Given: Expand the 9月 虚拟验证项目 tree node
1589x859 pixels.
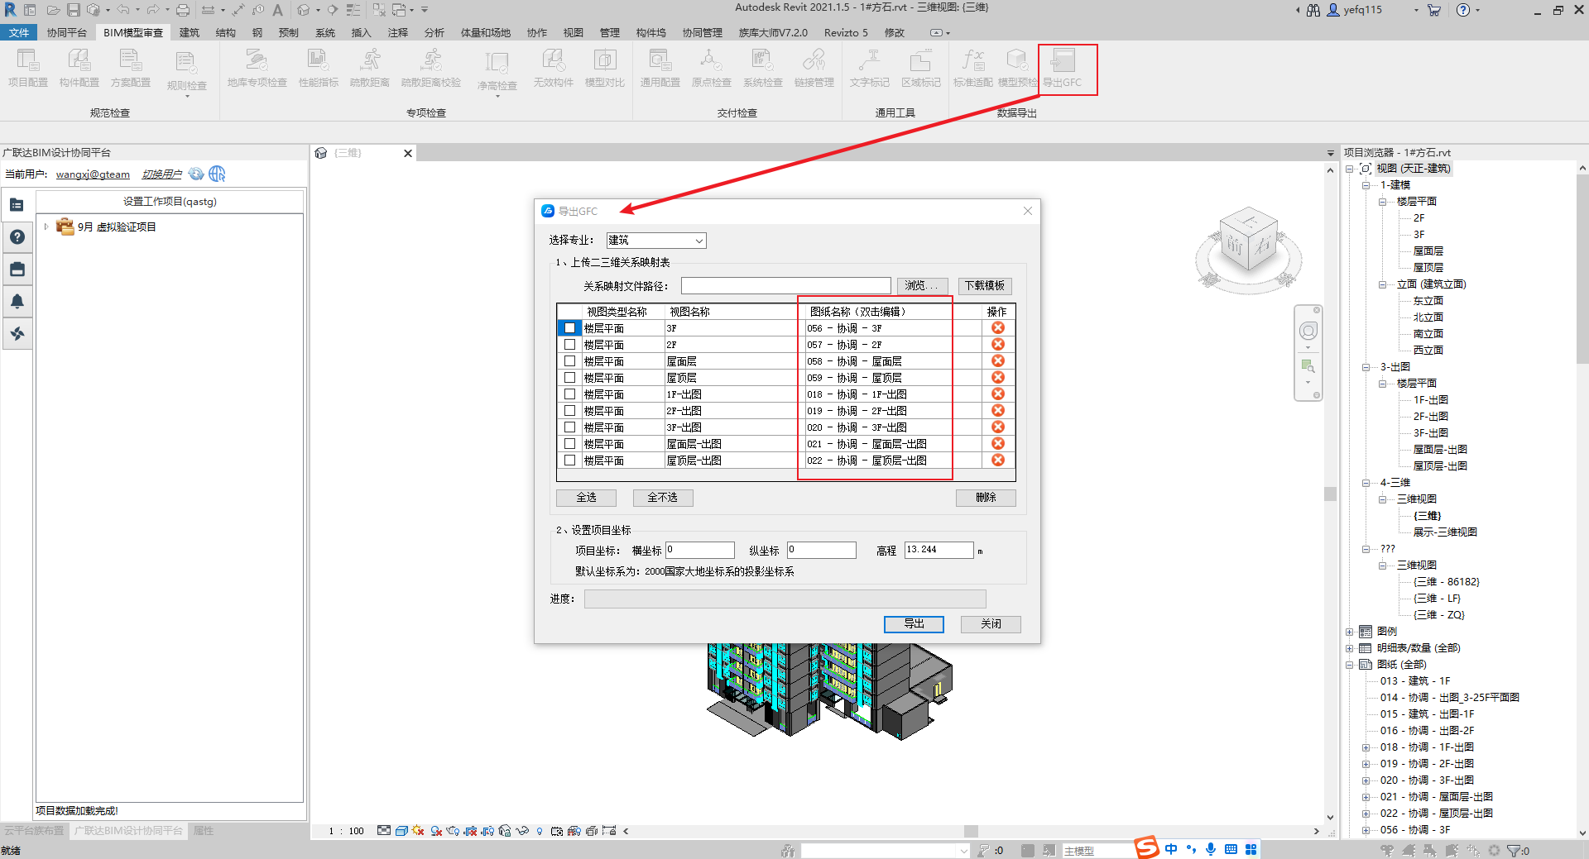Looking at the screenshot, I should tap(46, 227).
